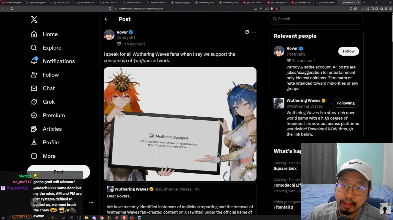Focus the X Search field
Screen dimensions: 393x220
click(316, 19)
